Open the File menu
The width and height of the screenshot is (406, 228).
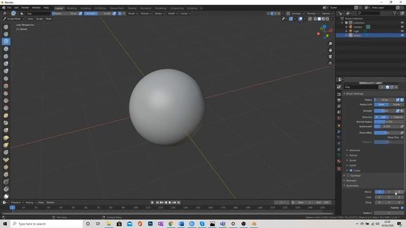click(x=10, y=8)
